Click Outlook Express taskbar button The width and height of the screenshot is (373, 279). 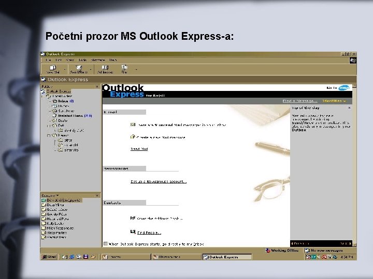point(227,257)
